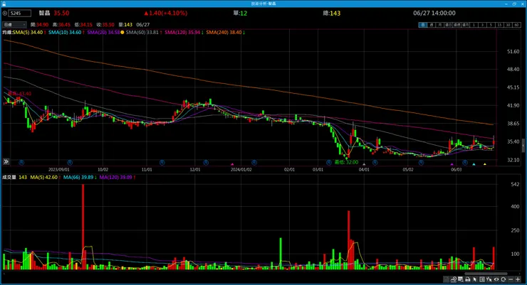The height and width of the screenshot is (285, 527).
Task: Click the 06/27 14:00:00 timestamp
Action: (x=434, y=13)
